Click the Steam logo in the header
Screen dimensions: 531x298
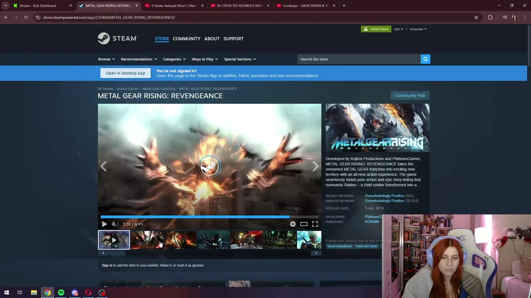click(x=117, y=38)
